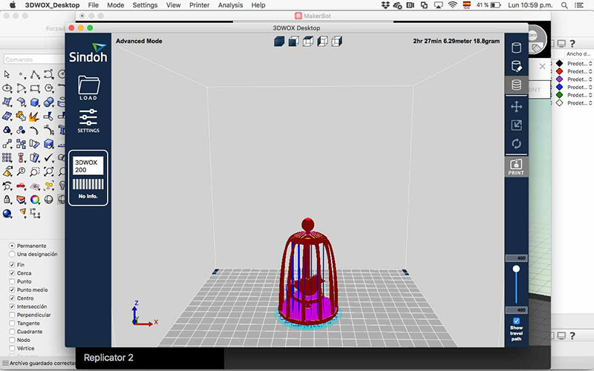Select the arrow pointer tool in Rhino toolbar

[x=7, y=74]
